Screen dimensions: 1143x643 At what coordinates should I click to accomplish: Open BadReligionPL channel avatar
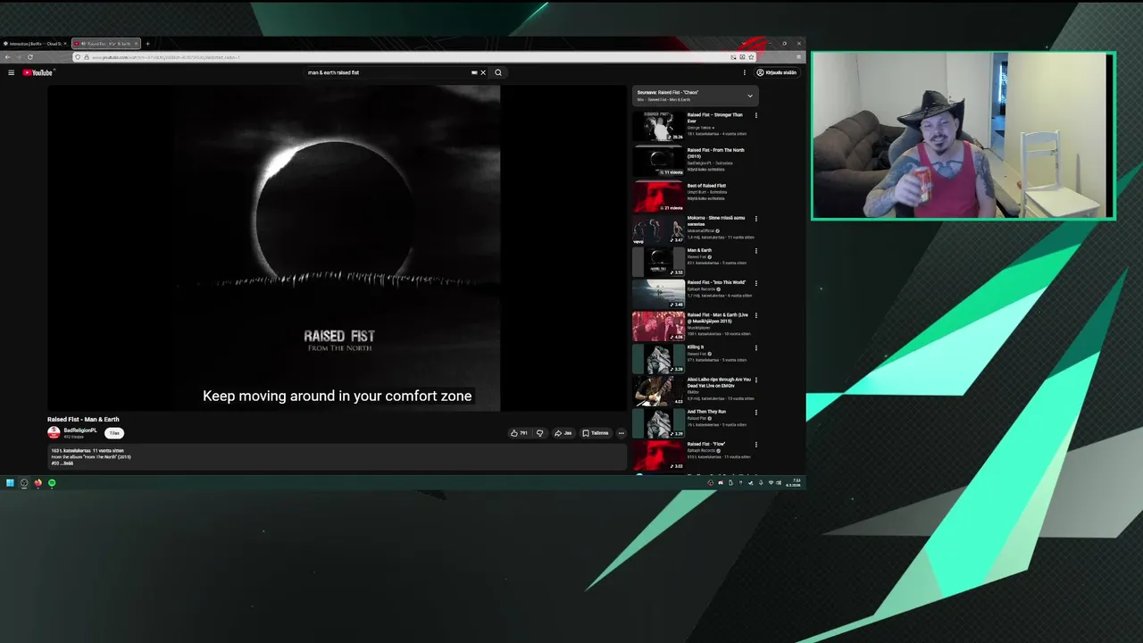(x=54, y=432)
